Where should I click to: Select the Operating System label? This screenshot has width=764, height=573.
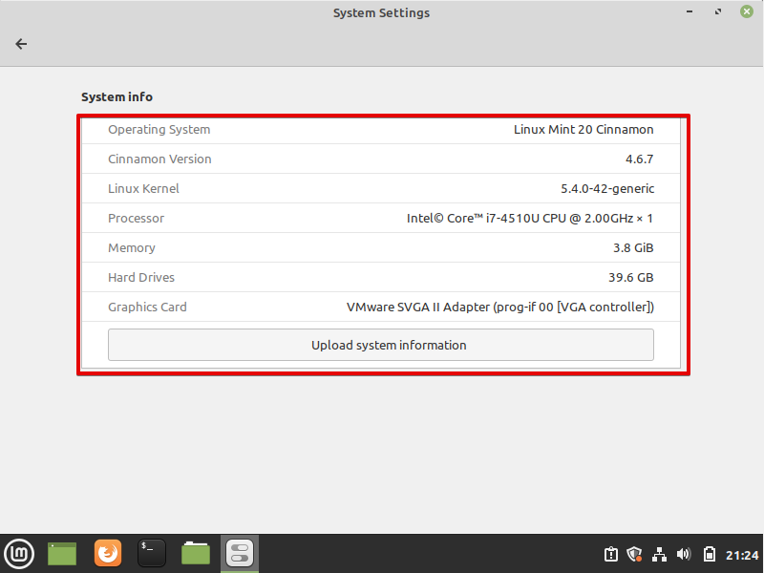pyautogui.click(x=159, y=130)
